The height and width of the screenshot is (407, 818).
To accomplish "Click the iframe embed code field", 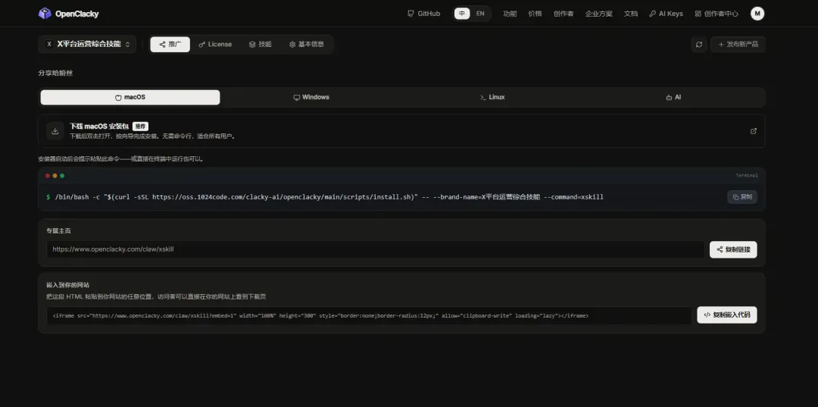I will pyautogui.click(x=369, y=315).
